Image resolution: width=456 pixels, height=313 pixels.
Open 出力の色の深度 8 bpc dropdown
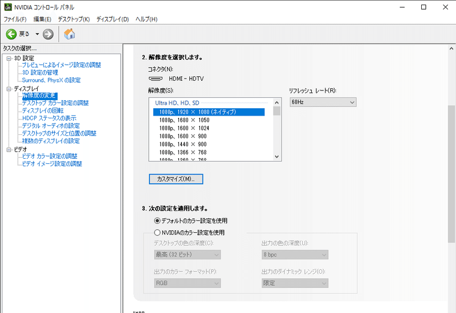[295, 254]
